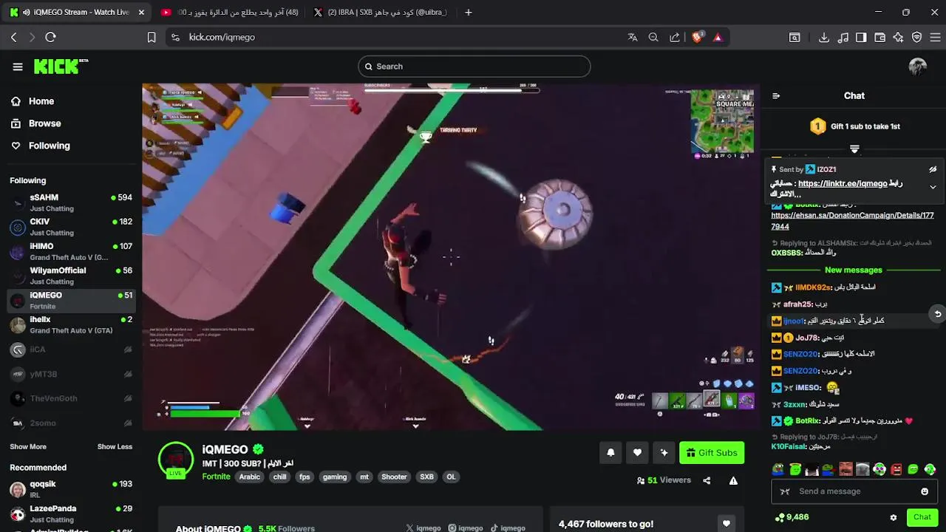Screen dimensions: 946x532
Task: Open iHIMO channel in Following list
Action: point(71,251)
